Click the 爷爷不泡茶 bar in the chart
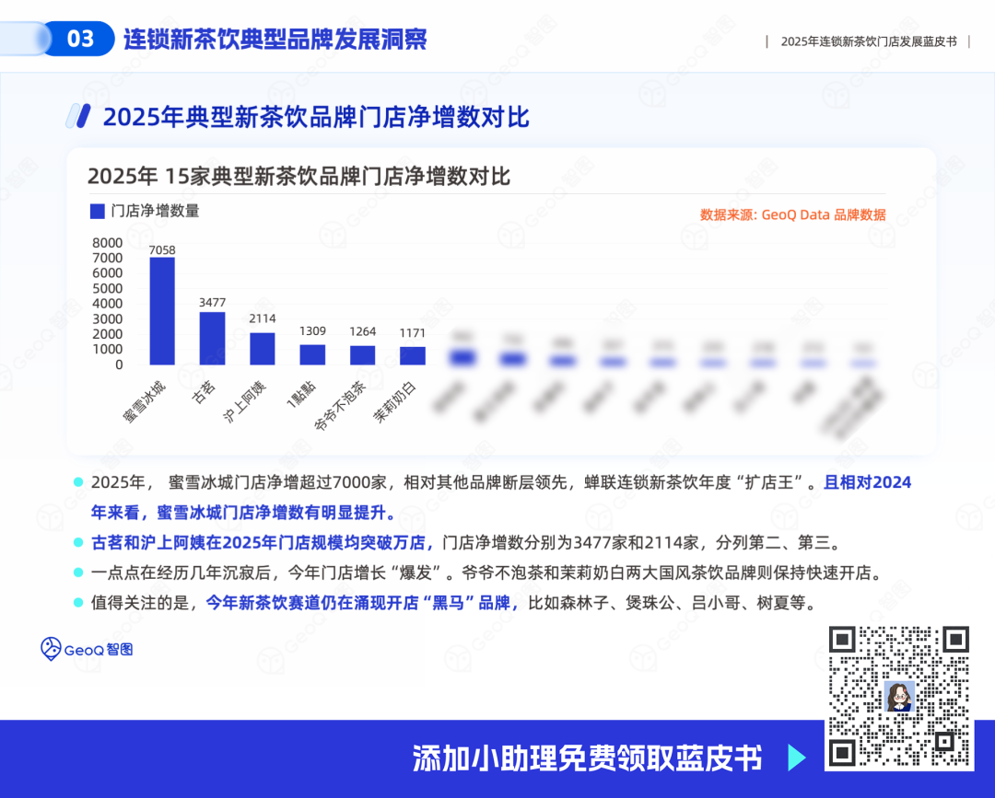This screenshot has width=995, height=798. coord(362,355)
